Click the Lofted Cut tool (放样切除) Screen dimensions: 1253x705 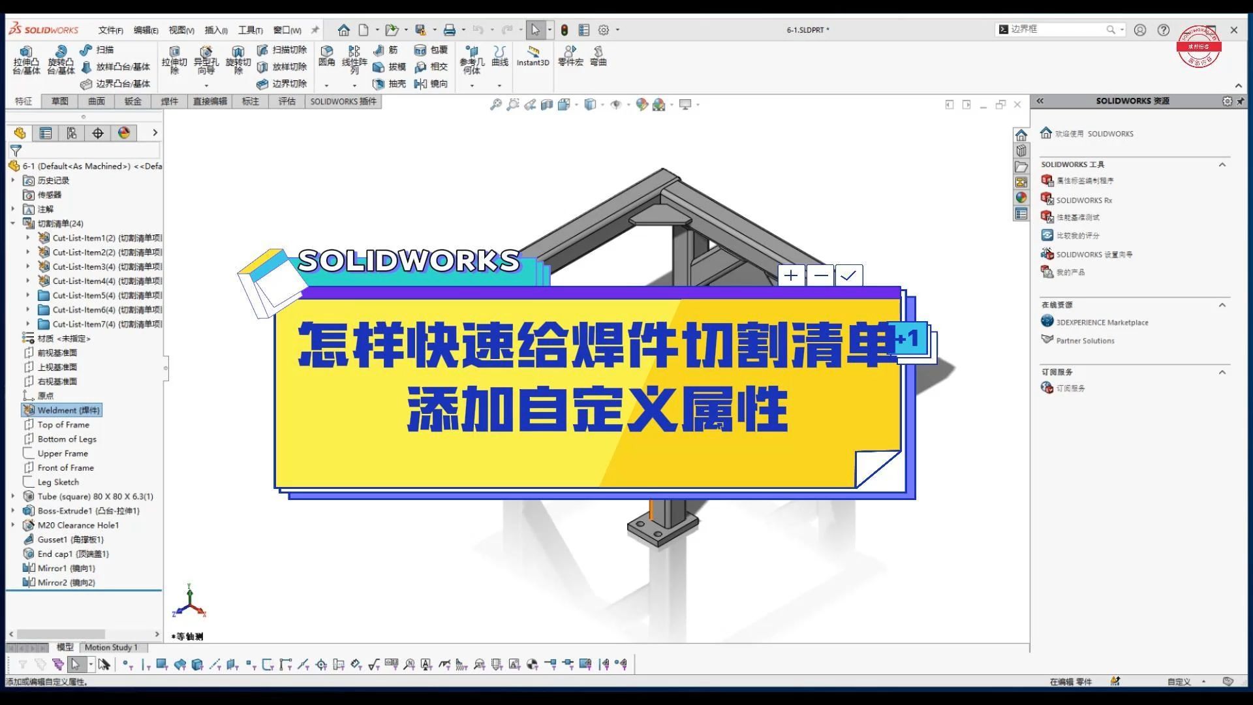click(x=282, y=67)
